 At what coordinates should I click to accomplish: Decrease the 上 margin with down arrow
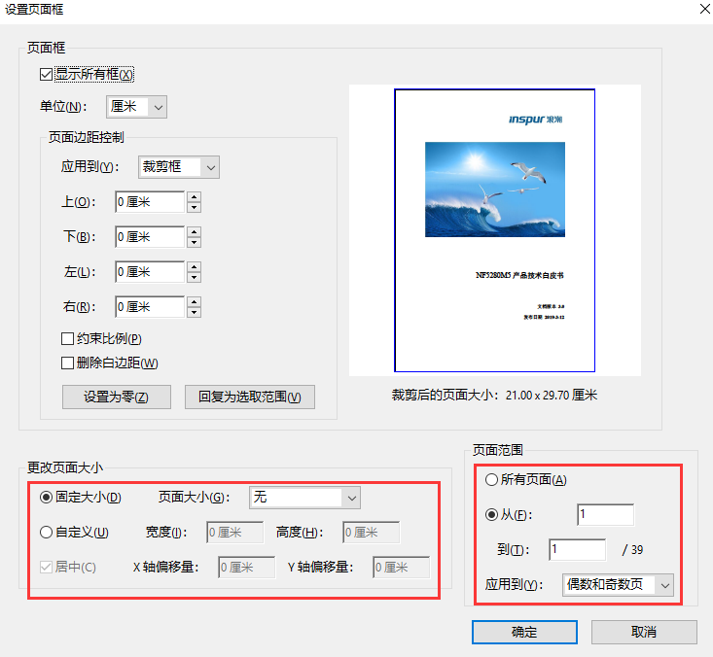click(x=195, y=208)
